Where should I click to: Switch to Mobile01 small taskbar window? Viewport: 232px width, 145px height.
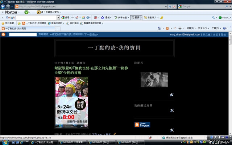point(72,142)
